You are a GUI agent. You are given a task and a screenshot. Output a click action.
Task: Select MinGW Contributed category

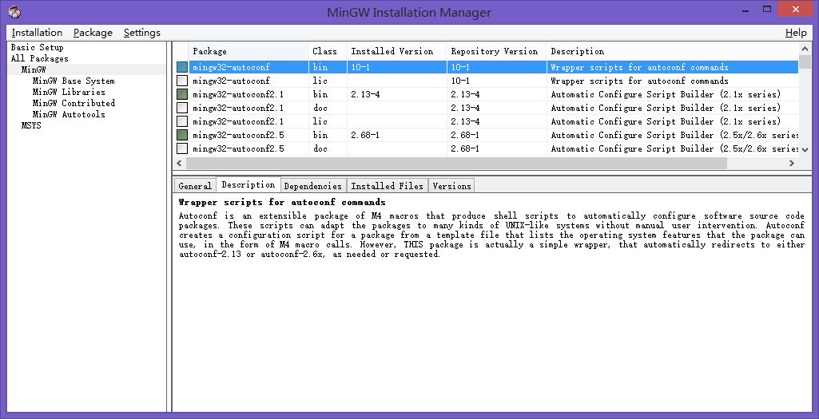pyautogui.click(x=74, y=103)
